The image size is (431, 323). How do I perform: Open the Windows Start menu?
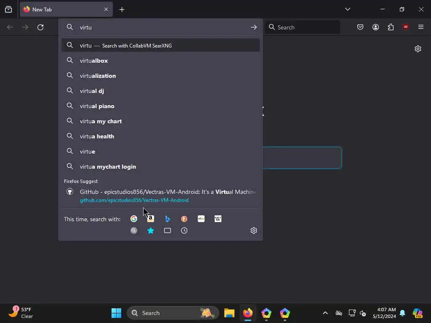coord(116,313)
